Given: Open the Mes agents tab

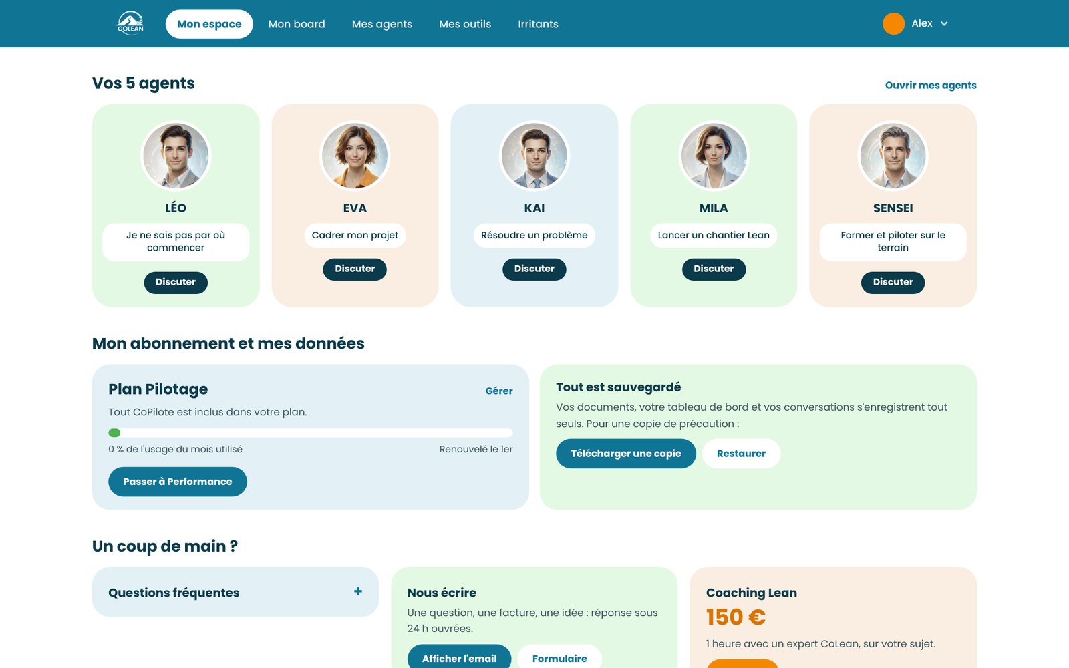Looking at the screenshot, I should pyautogui.click(x=382, y=24).
